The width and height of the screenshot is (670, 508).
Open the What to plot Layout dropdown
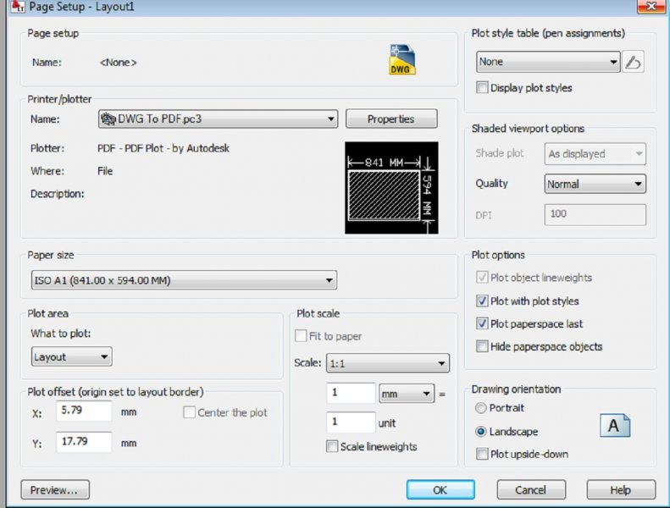[x=72, y=356]
